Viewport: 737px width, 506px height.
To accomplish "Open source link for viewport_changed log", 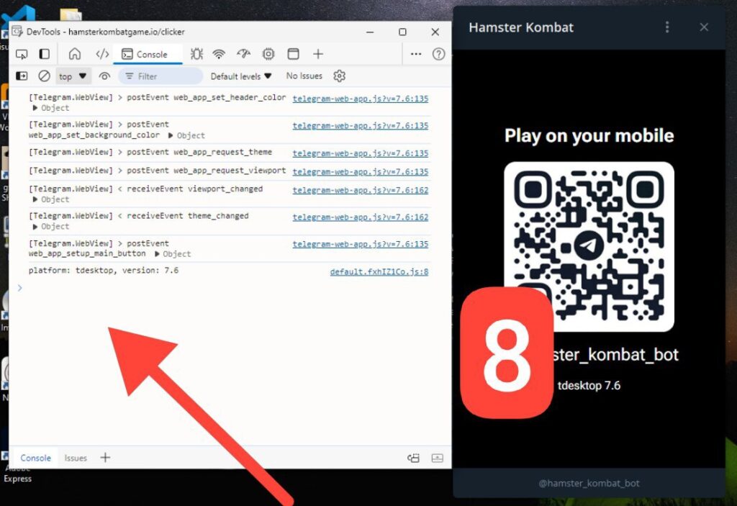I will (361, 190).
